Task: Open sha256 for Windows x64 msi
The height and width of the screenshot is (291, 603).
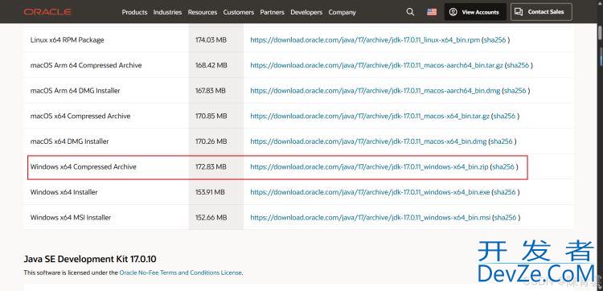Action: [x=506, y=217]
